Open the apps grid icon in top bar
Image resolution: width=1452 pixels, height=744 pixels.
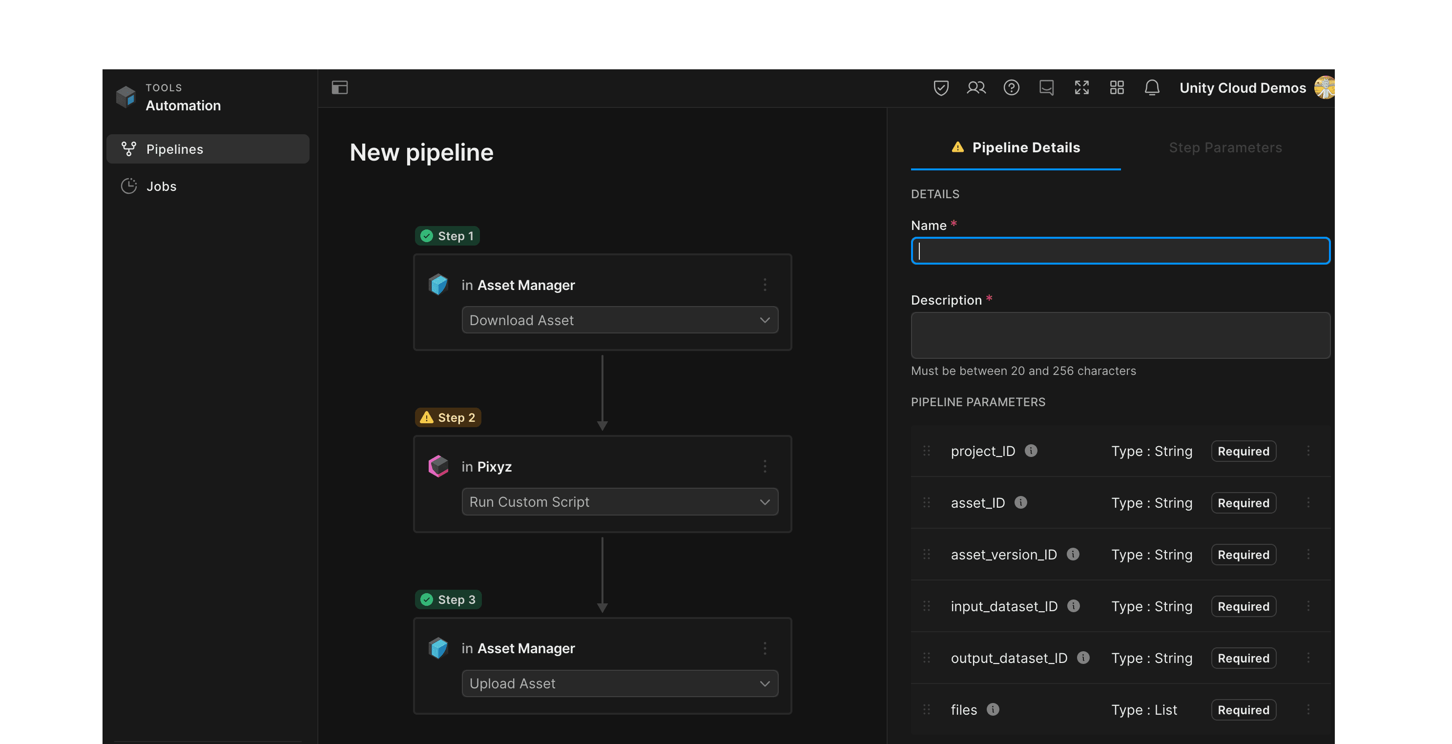pos(1117,87)
